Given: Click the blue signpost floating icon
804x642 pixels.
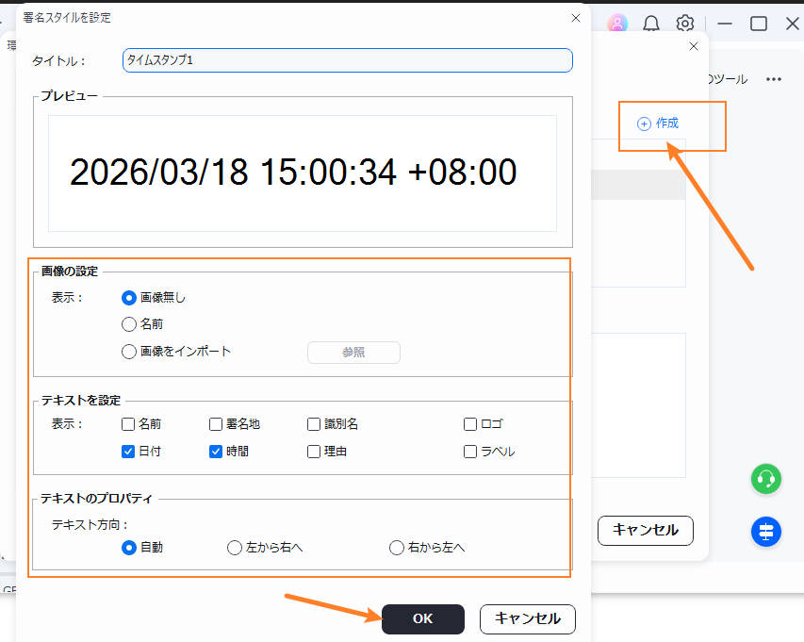Looking at the screenshot, I should [766, 532].
